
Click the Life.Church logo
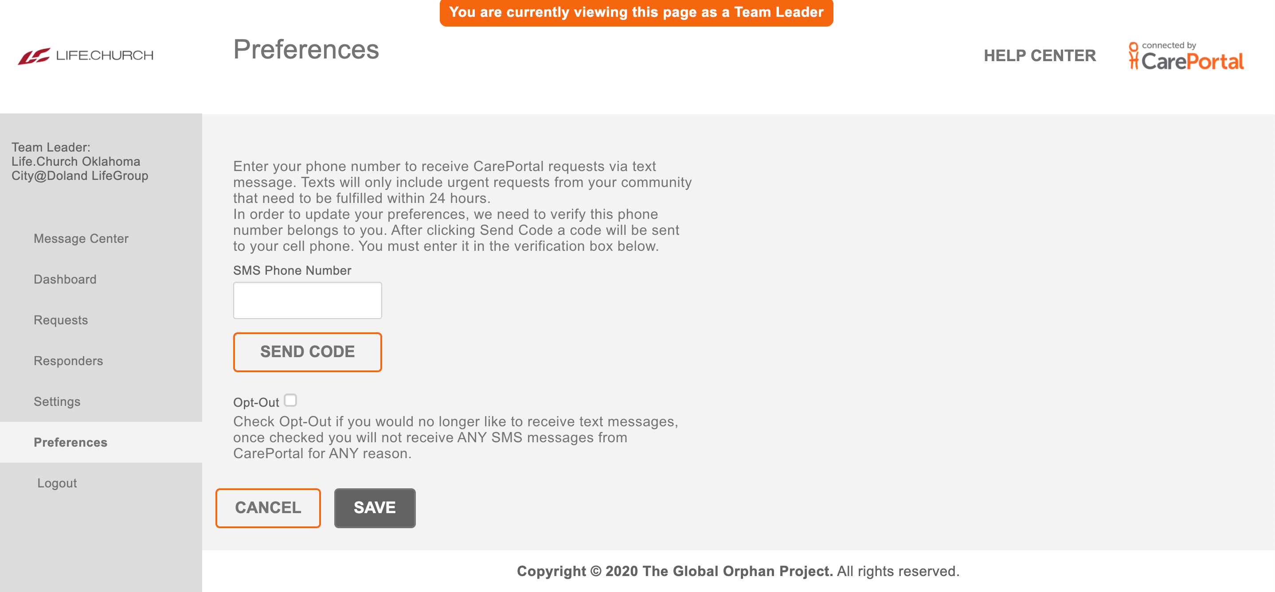coord(86,55)
